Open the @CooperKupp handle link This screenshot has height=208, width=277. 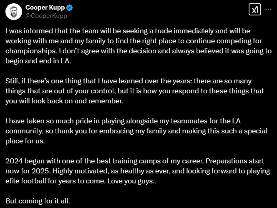click(x=46, y=16)
